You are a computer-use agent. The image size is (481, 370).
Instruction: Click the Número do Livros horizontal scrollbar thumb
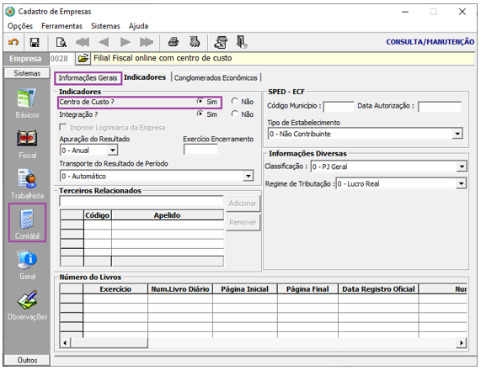(110, 343)
